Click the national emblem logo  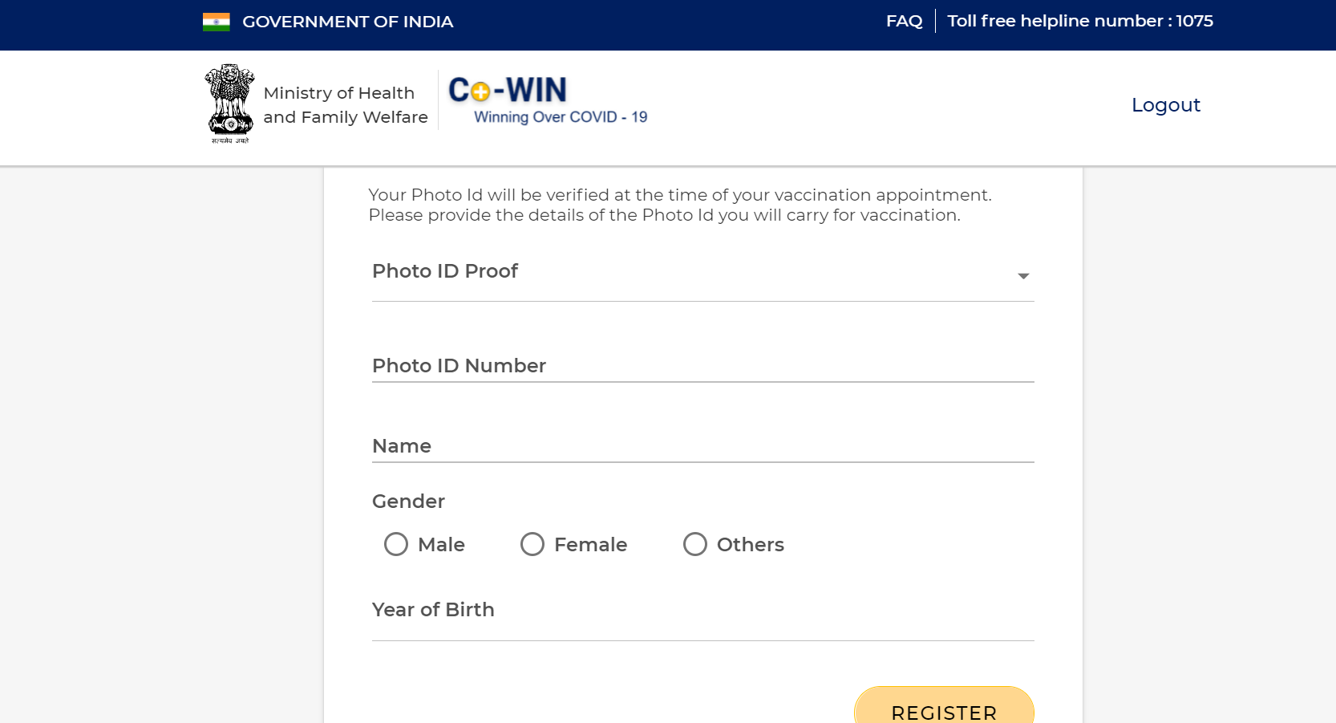point(230,104)
